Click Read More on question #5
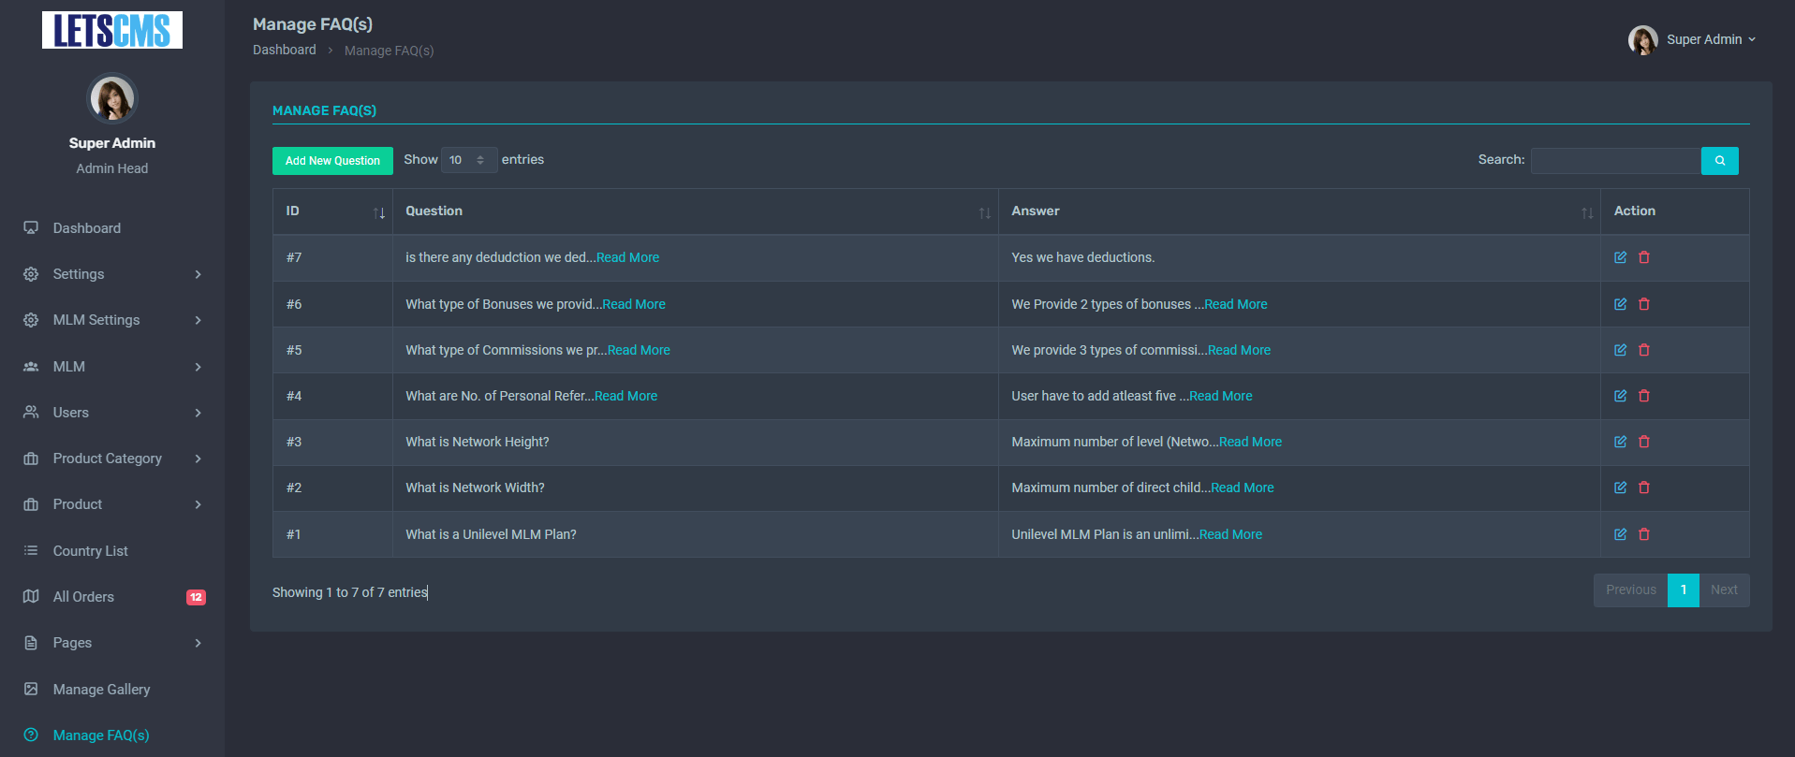1795x757 pixels. pos(639,350)
